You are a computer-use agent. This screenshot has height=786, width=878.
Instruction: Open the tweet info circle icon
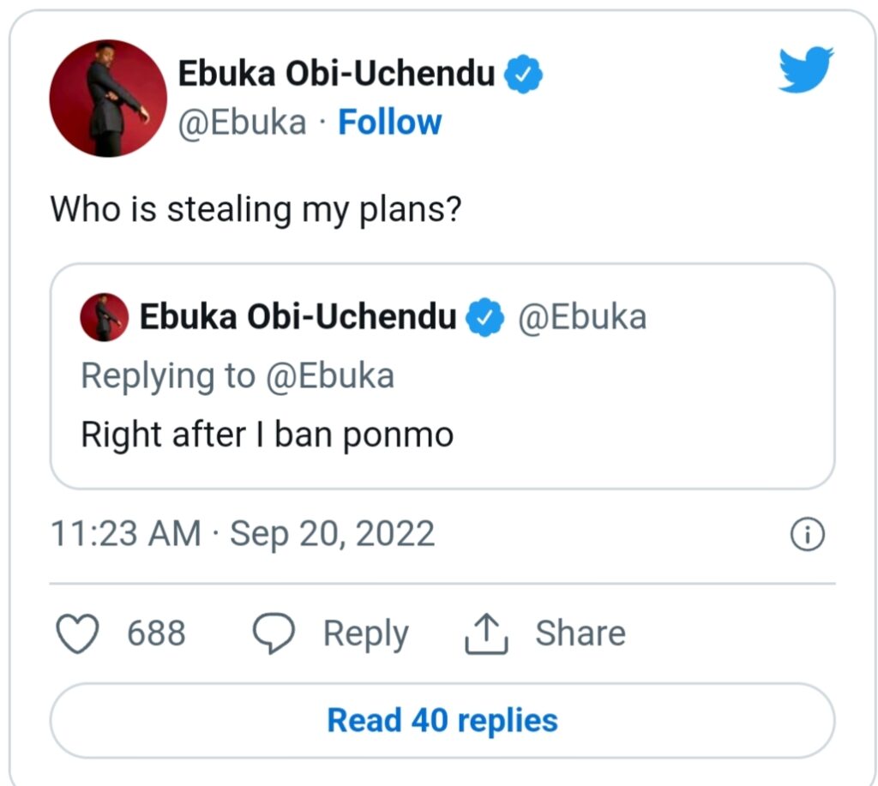(x=807, y=534)
